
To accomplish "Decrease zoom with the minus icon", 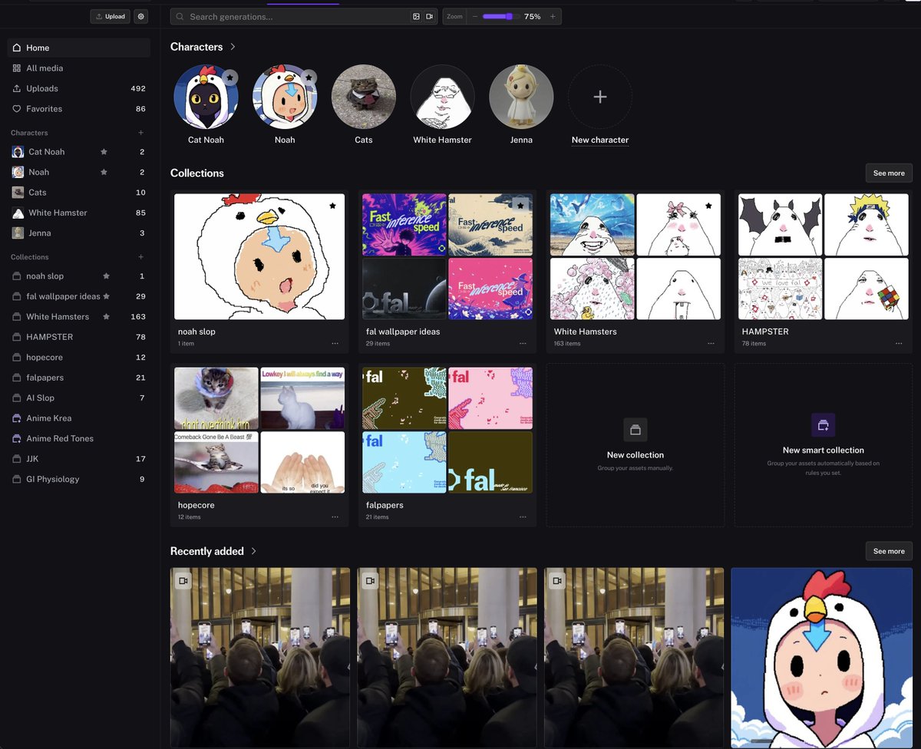I will 474,16.
